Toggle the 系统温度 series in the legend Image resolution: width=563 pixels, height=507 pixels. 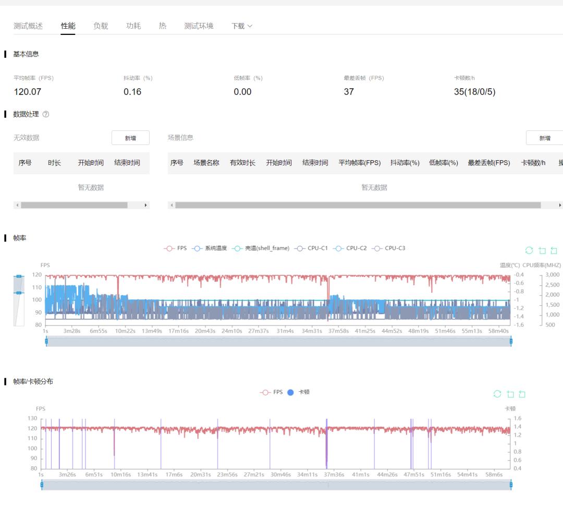click(x=210, y=248)
